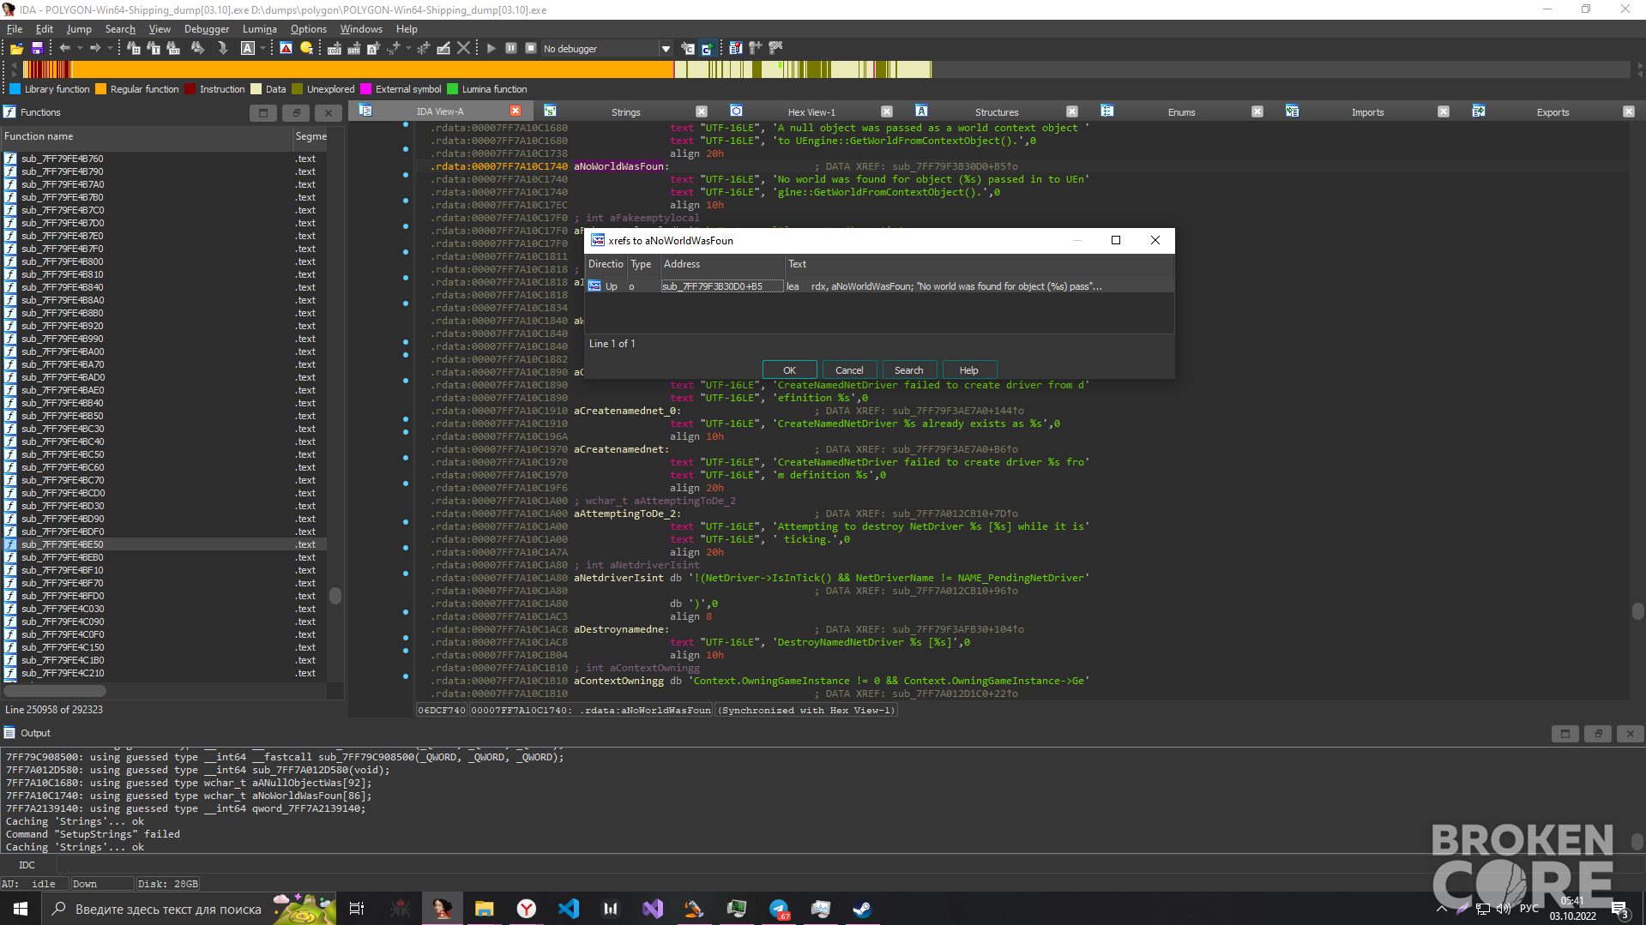Click the pause process button
This screenshot has width=1646, height=925.
click(511, 49)
